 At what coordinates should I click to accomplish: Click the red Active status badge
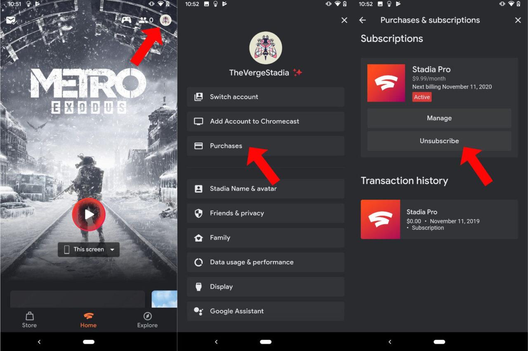pos(422,97)
